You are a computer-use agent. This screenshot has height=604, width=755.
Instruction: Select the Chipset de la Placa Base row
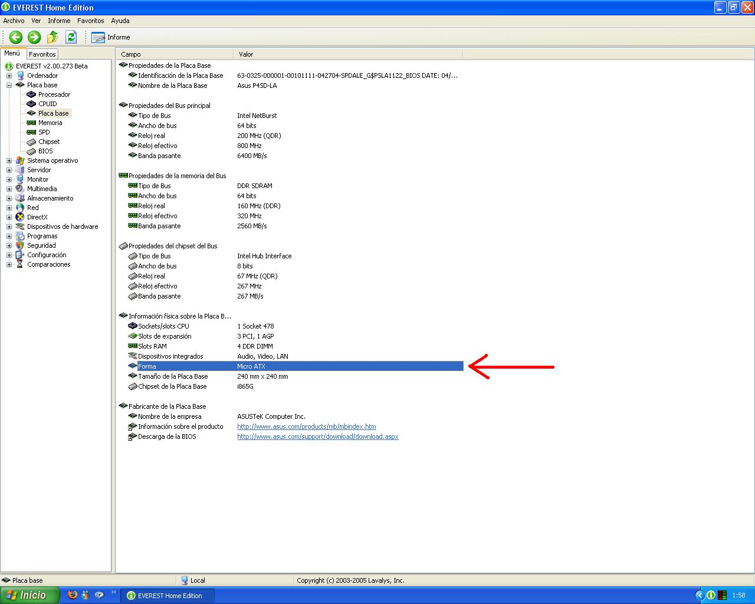point(296,386)
